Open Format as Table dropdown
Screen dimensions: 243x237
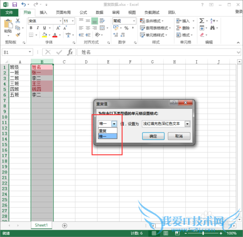(156, 28)
